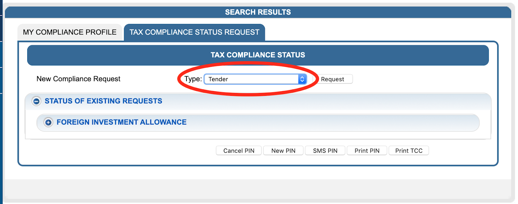518x204 pixels.
Task: Print the TCC certificate
Action: 409,151
